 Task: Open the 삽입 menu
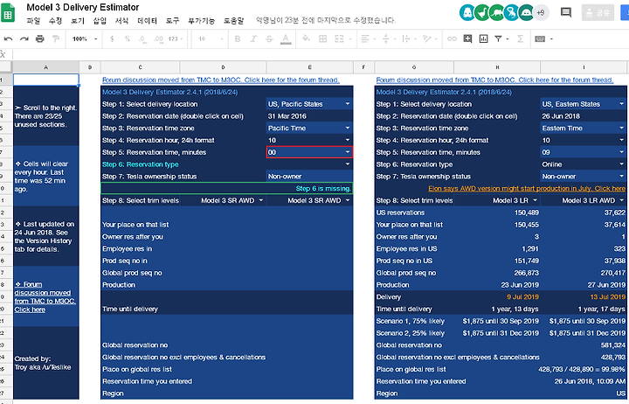pos(100,20)
